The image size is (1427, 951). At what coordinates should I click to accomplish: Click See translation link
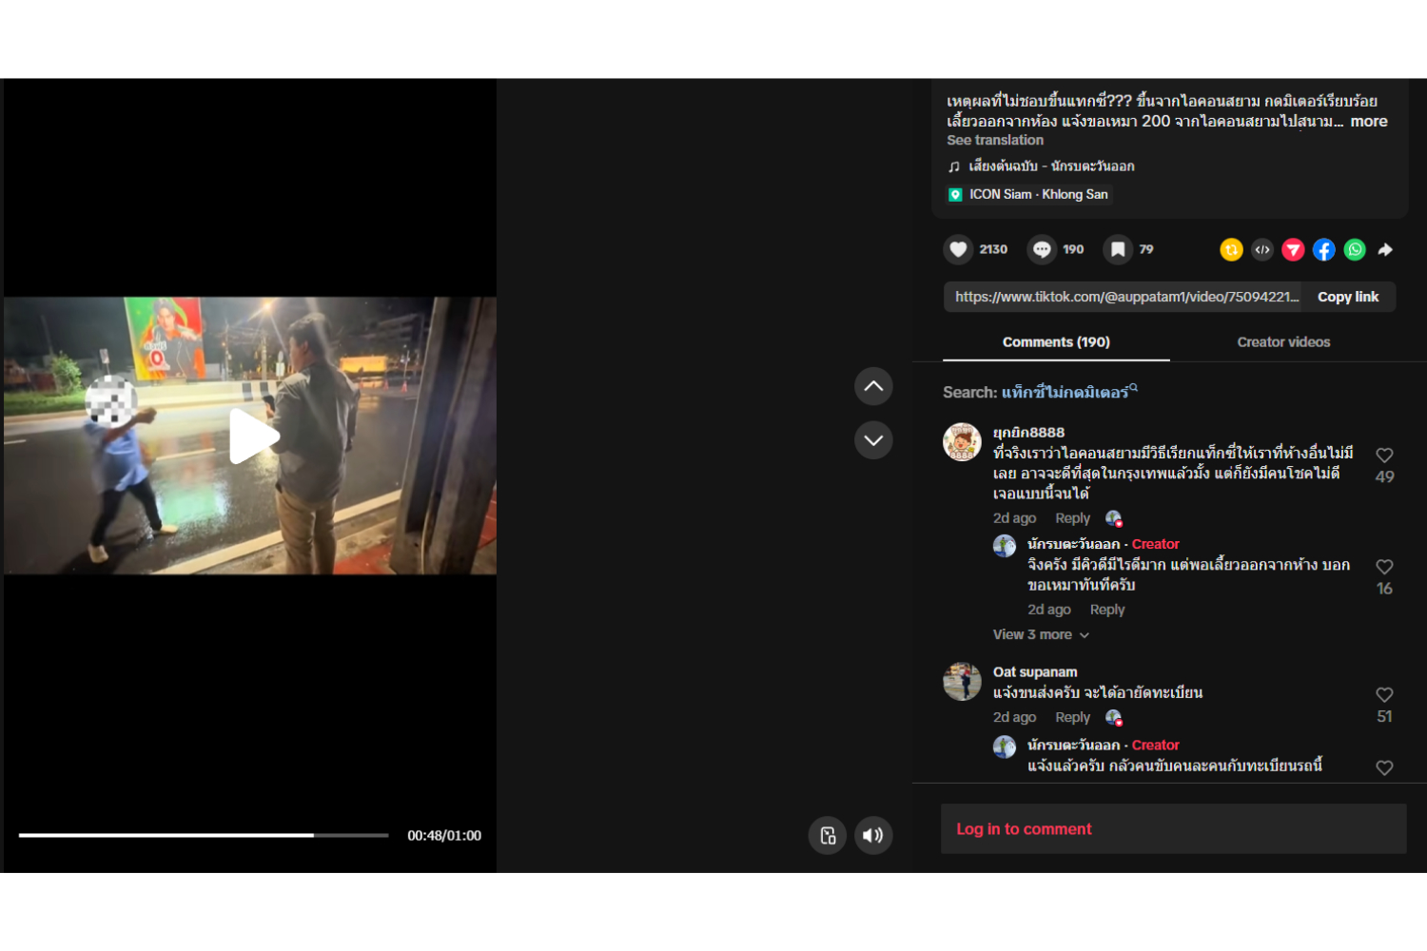point(994,140)
